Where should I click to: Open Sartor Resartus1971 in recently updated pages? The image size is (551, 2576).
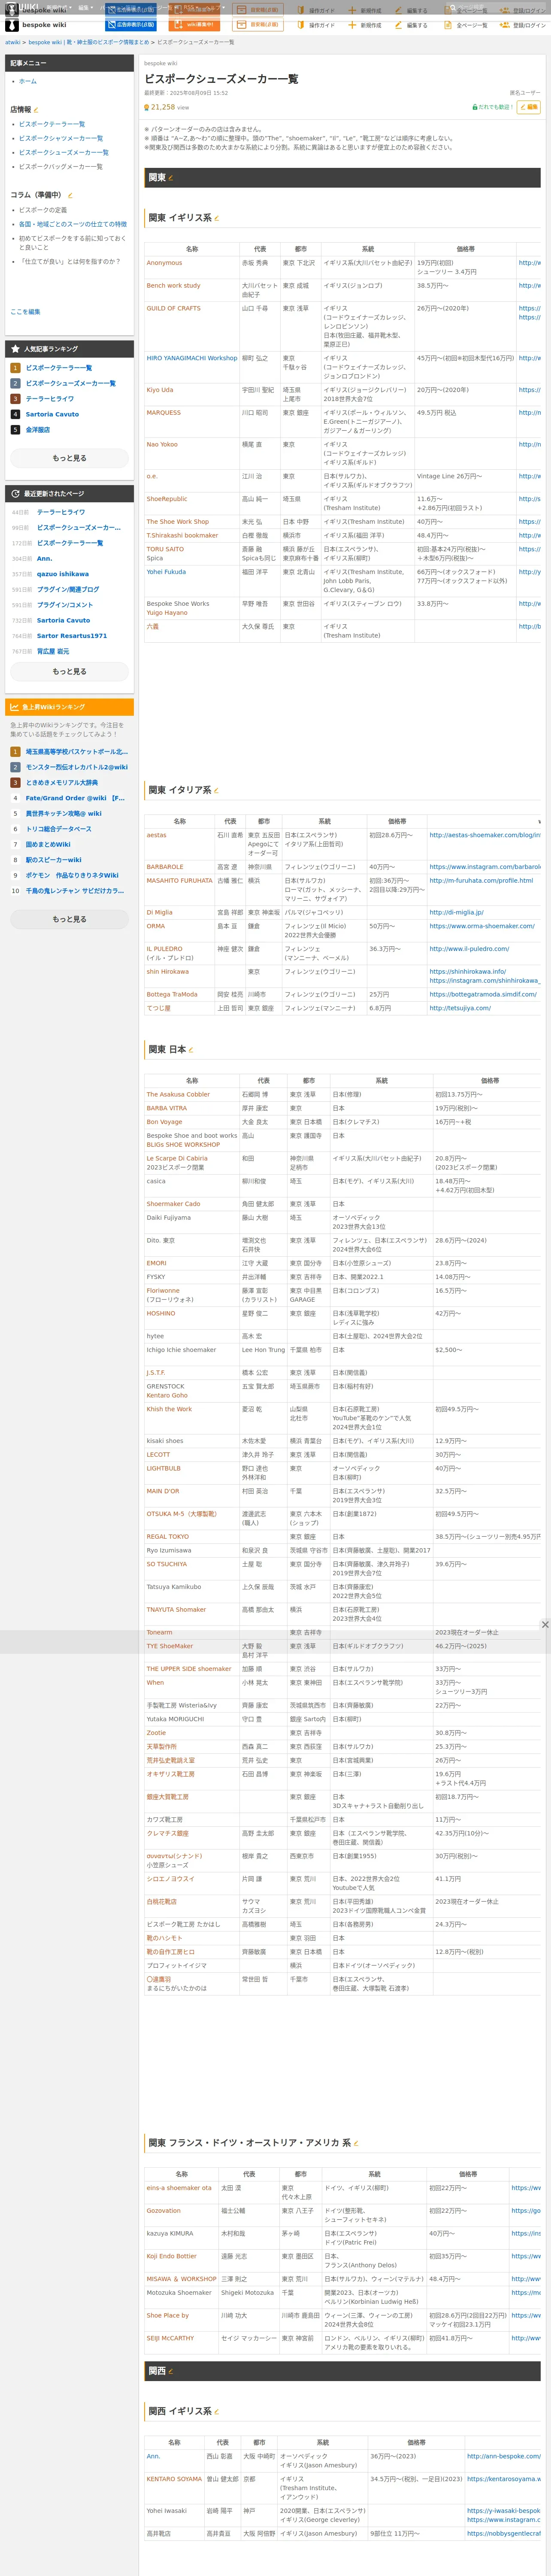tap(72, 636)
